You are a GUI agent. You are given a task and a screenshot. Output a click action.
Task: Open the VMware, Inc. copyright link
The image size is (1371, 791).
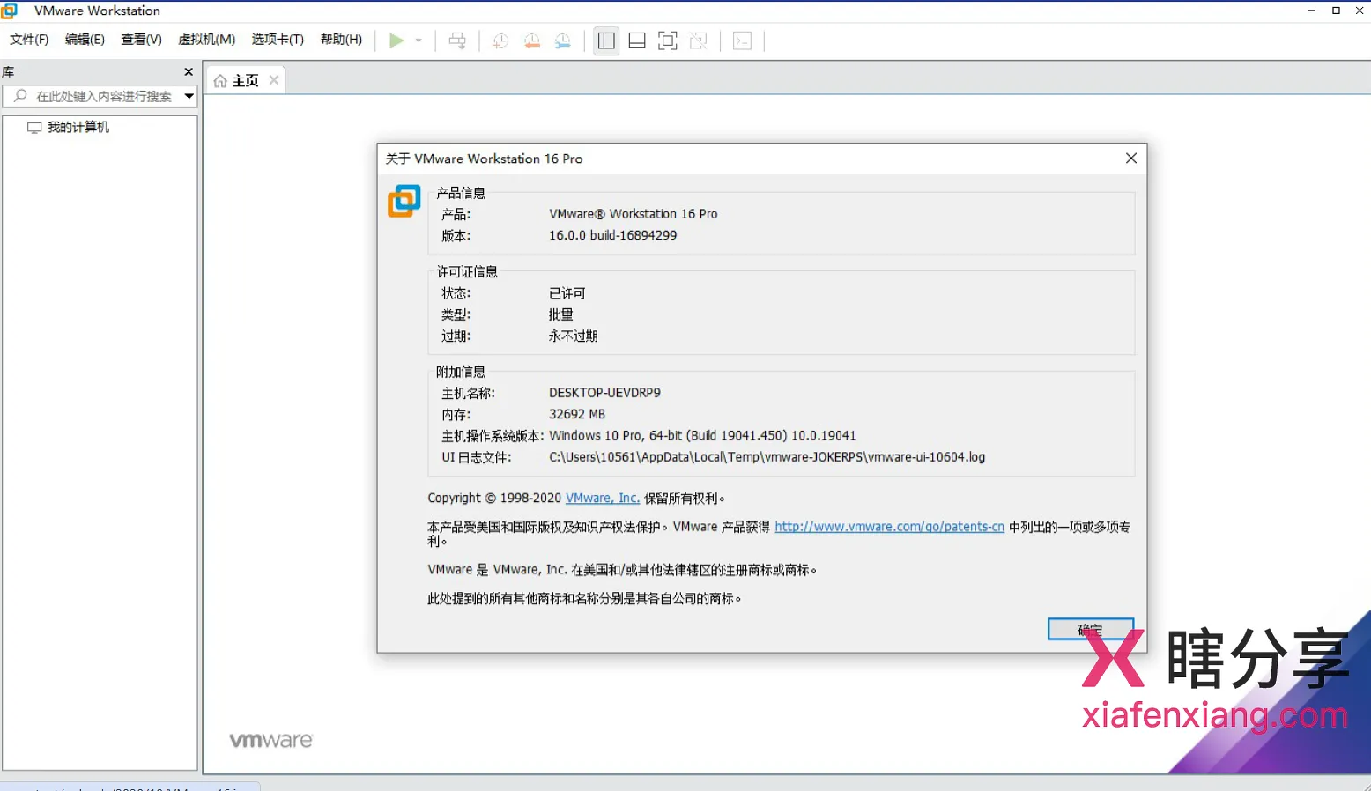point(602,498)
